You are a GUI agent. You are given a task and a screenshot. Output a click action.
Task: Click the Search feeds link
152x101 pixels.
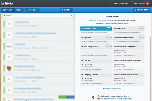pos(122,24)
